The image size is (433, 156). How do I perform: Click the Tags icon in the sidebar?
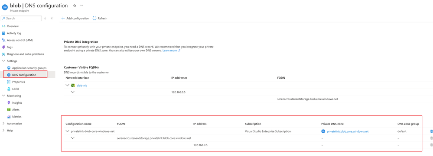coord(3,47)
